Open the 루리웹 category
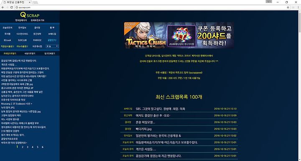The image size is (301, 161). point(8,34)
